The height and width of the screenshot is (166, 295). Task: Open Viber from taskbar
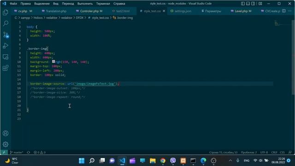[x=173, y=160]
